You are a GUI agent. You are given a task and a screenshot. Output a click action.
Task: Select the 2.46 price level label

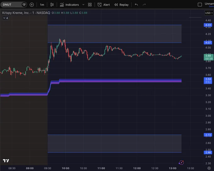[208, 152]
